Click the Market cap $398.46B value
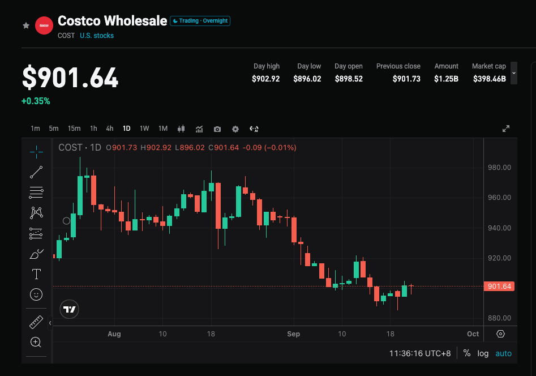Image resolution: width=536 pixels, height=376 pixels. point(490,79)
